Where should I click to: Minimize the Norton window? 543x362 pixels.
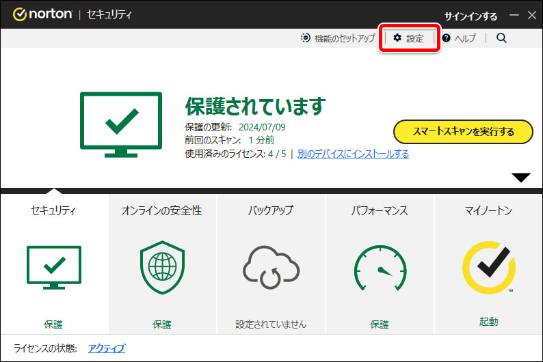(514, 15)
